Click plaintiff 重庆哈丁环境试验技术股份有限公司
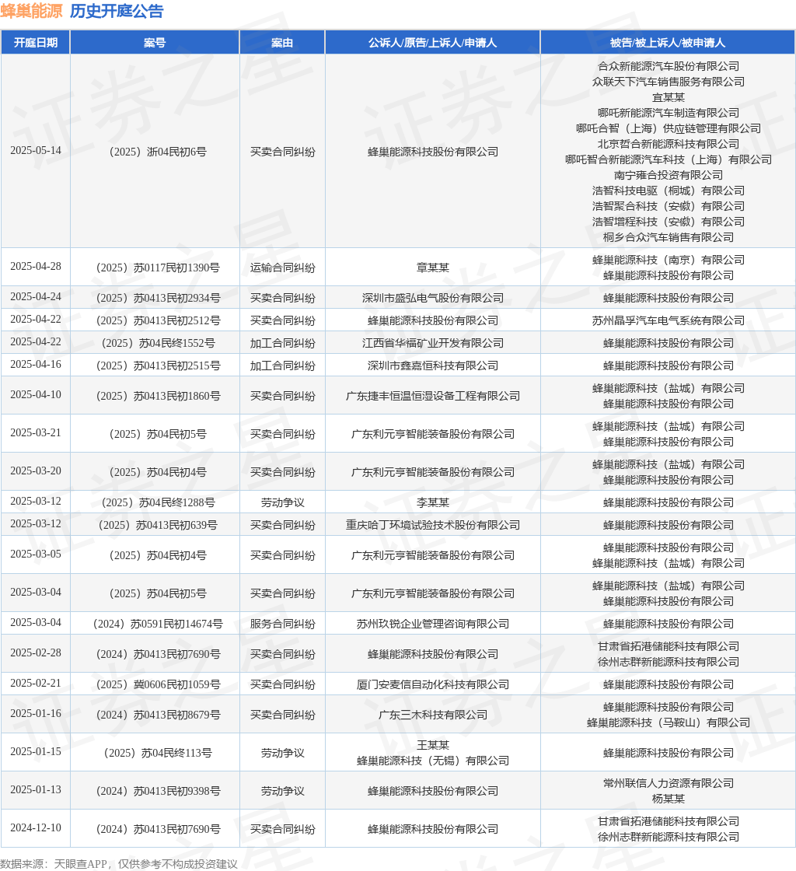The image size is (796, 871). click(433, 525)
